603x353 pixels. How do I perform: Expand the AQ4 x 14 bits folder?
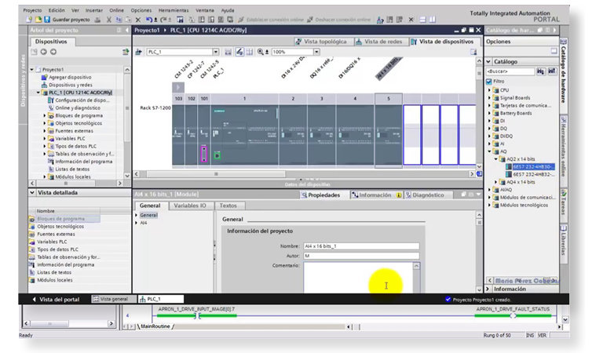[495, 182]
